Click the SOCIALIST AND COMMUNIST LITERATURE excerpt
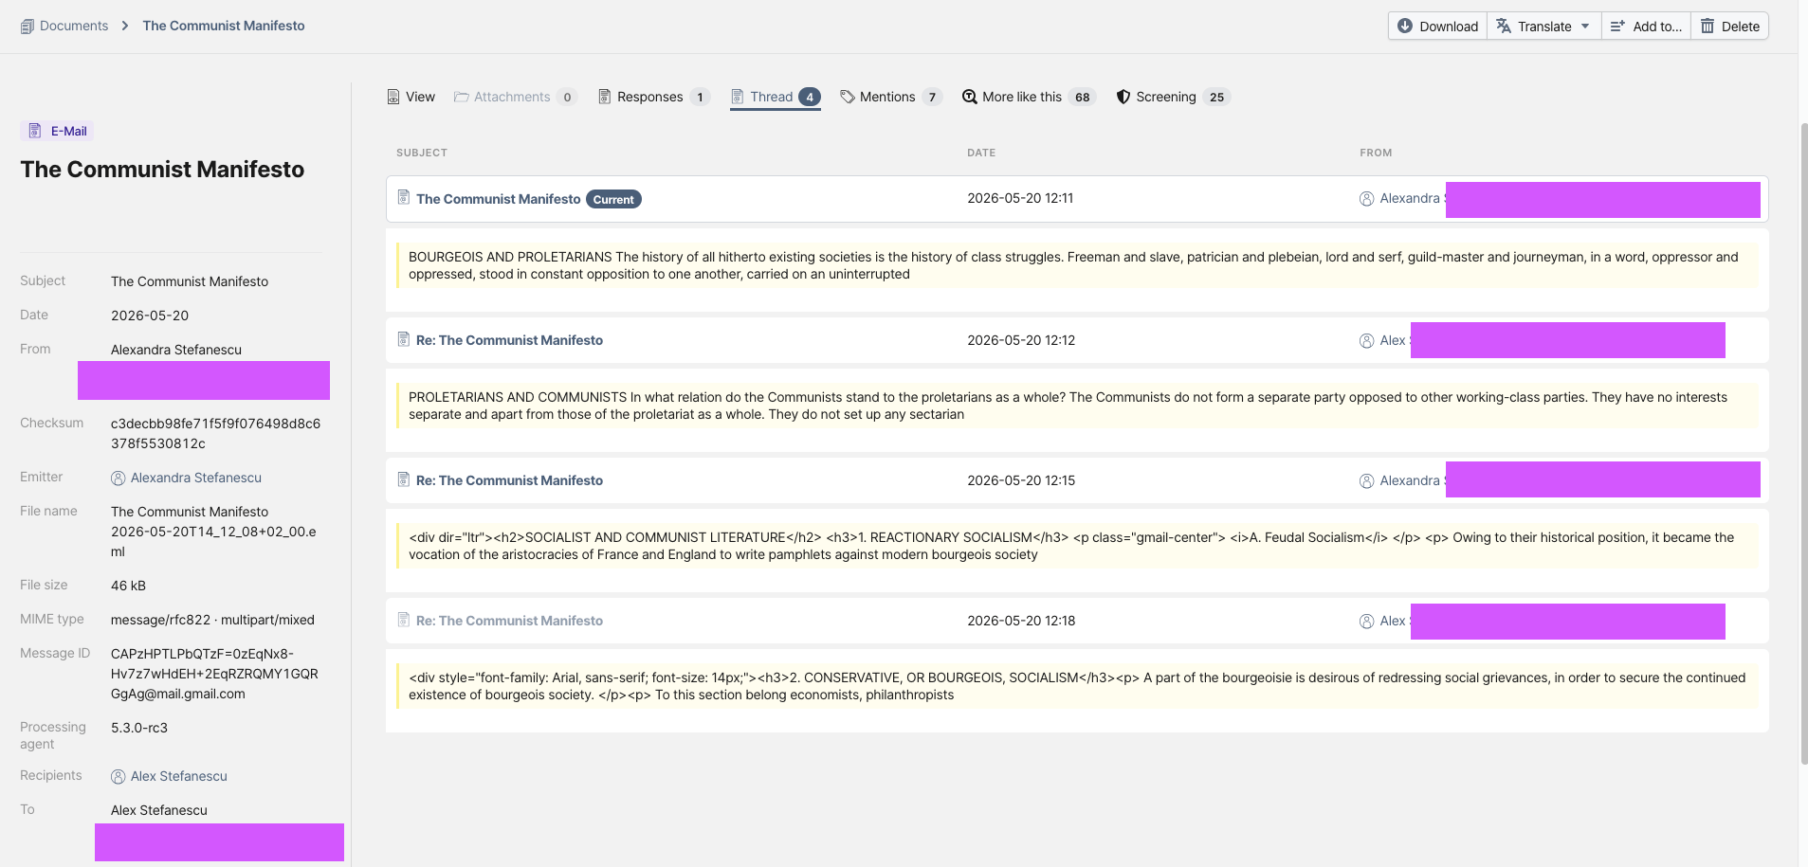 (1077, 546)
